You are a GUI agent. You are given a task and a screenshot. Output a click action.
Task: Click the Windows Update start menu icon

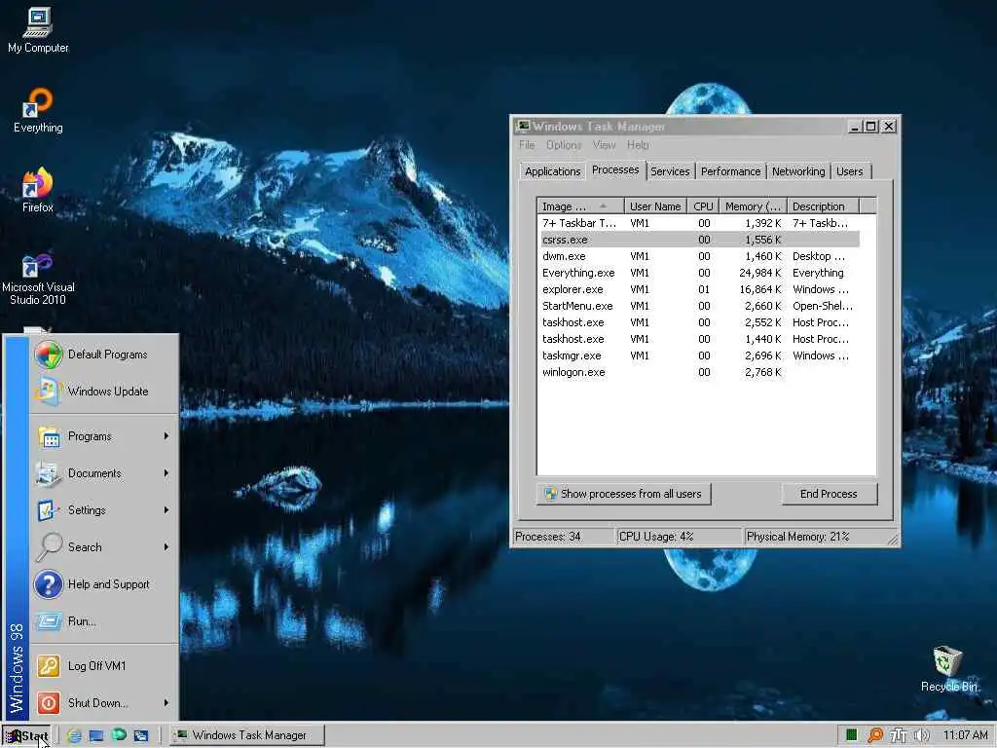(x=49, y=392)
